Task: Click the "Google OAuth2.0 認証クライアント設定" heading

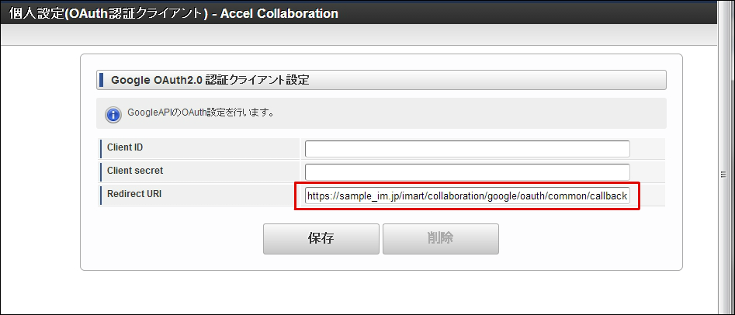Action: click(x=210, y=80)
